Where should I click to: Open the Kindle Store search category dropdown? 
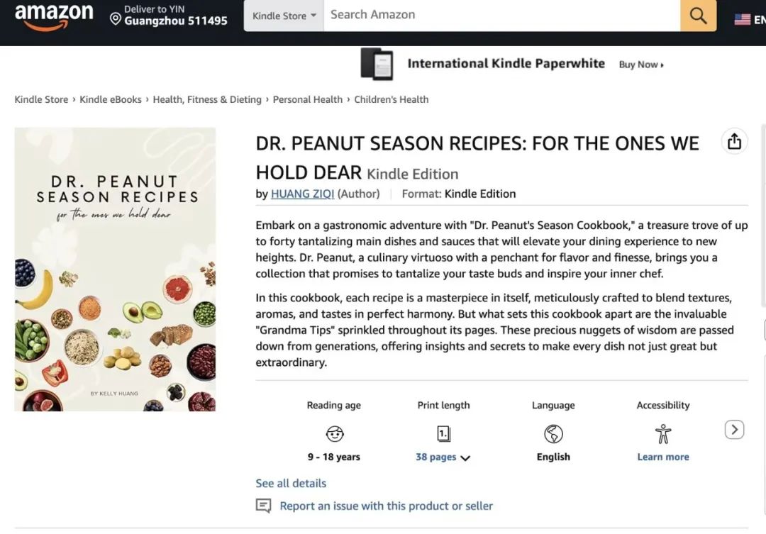284,16
